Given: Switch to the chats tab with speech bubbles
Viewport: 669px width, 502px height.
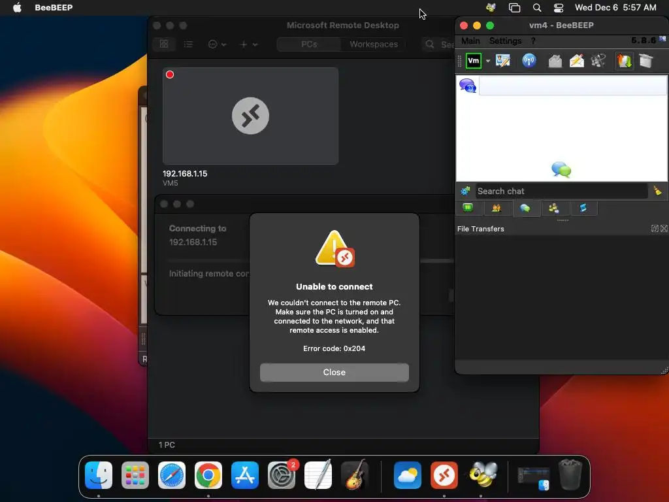Looking at the screenshot, I should coord(525,209).
